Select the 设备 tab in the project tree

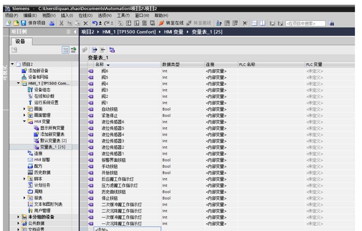point(20,41)
